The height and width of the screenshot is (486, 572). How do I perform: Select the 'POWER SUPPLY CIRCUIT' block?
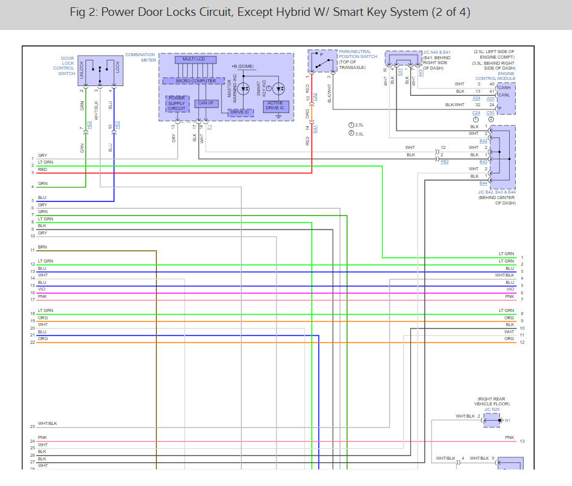177,103
